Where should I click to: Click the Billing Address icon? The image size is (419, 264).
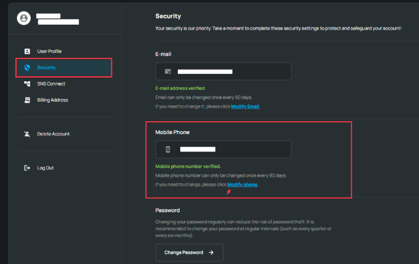coord(27,100)
